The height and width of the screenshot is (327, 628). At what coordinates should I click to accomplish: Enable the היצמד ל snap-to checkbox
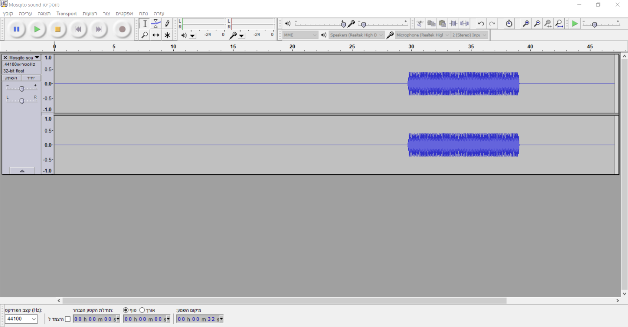tap(68, 319)
